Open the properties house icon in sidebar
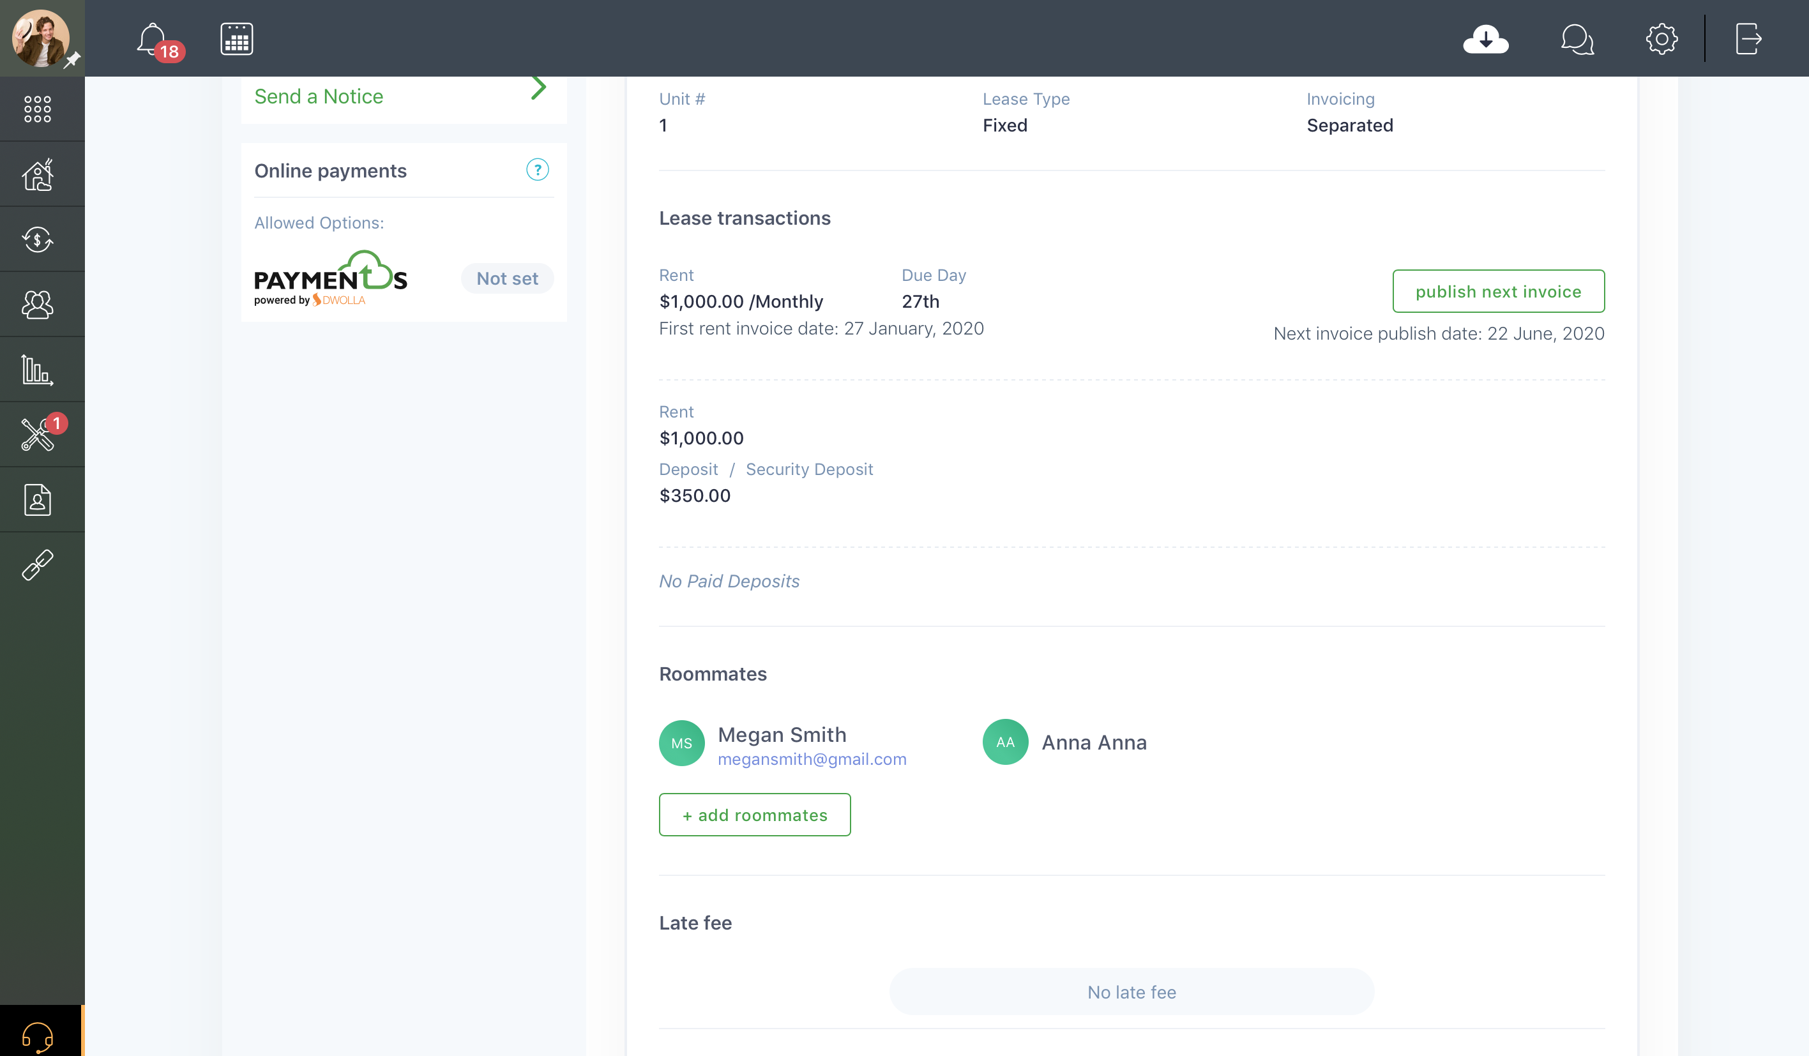 pos(38,174)
